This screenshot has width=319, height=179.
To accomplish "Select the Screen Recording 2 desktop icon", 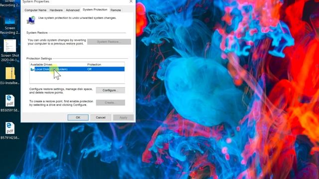I will 10,26.
